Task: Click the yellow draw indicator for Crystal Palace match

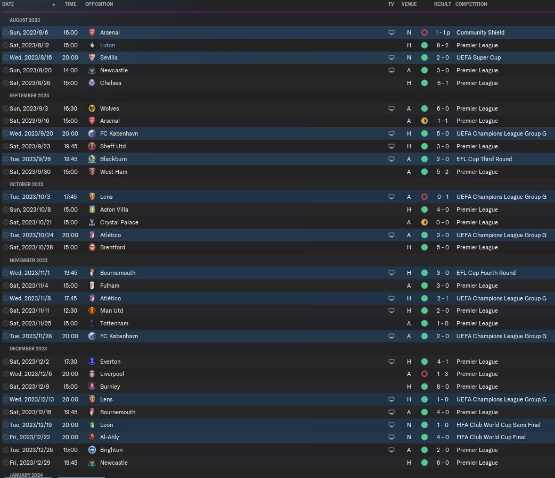Action: click(425, 222)
